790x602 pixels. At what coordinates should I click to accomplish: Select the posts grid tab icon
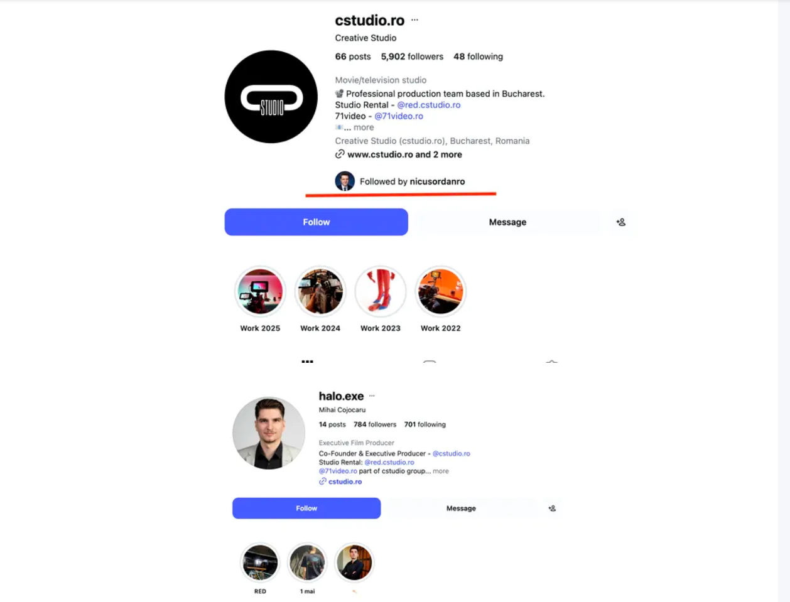(307, 361)
